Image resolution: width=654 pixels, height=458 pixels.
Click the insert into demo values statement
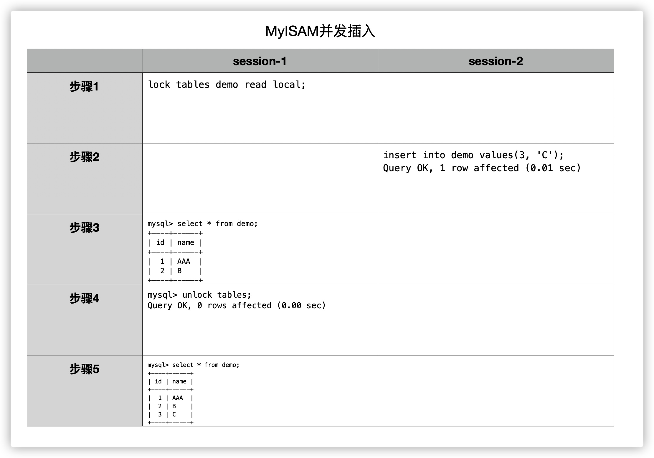tap(473, 155)
